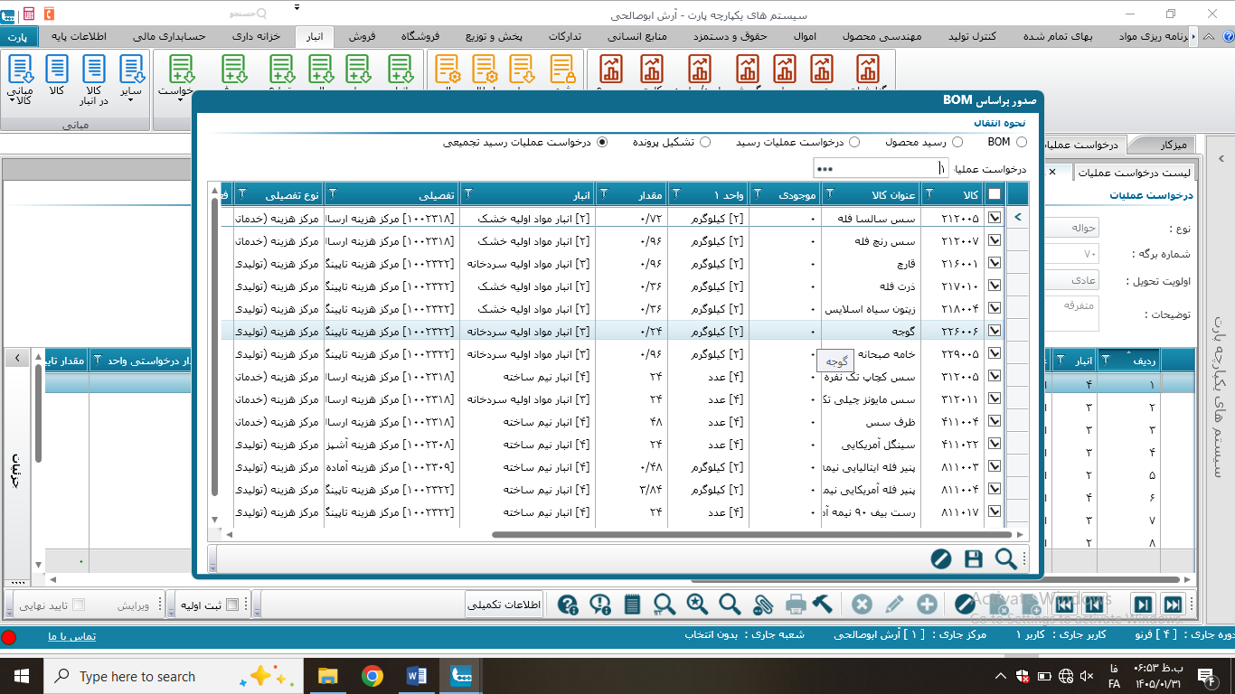Click the printer icon in the bottom toolbar
1235x694 pixels.
click(796, 605)
